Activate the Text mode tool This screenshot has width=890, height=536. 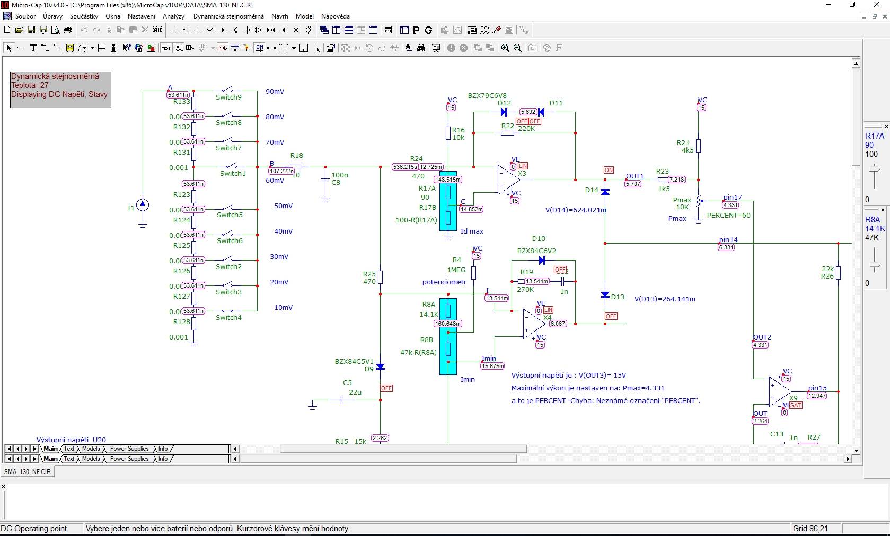(33, 48)
